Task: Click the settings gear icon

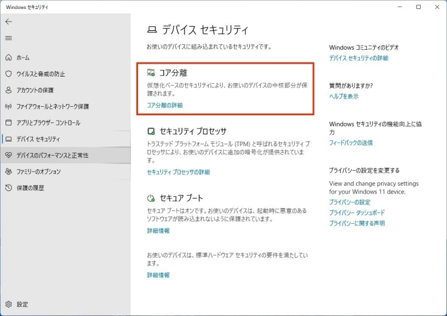Action: tap(8, 304)
